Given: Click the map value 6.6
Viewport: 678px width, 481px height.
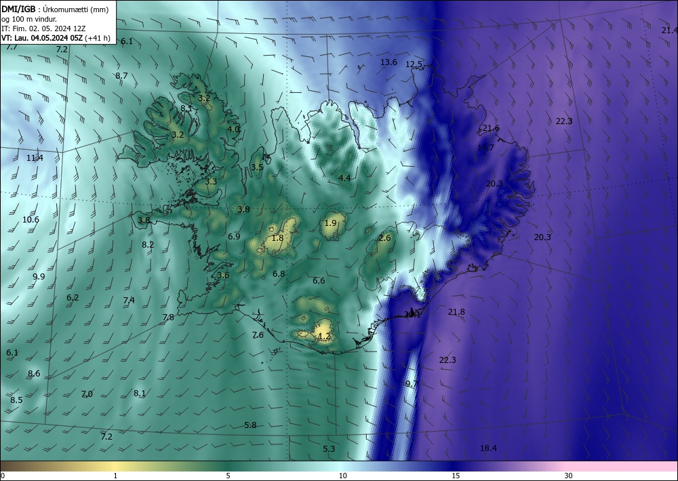Looking at the screenshot, I should click(x=319, y=281).
